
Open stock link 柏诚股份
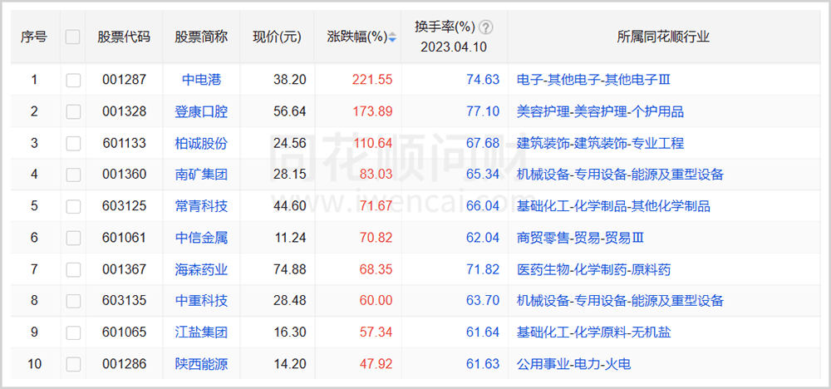201,143
